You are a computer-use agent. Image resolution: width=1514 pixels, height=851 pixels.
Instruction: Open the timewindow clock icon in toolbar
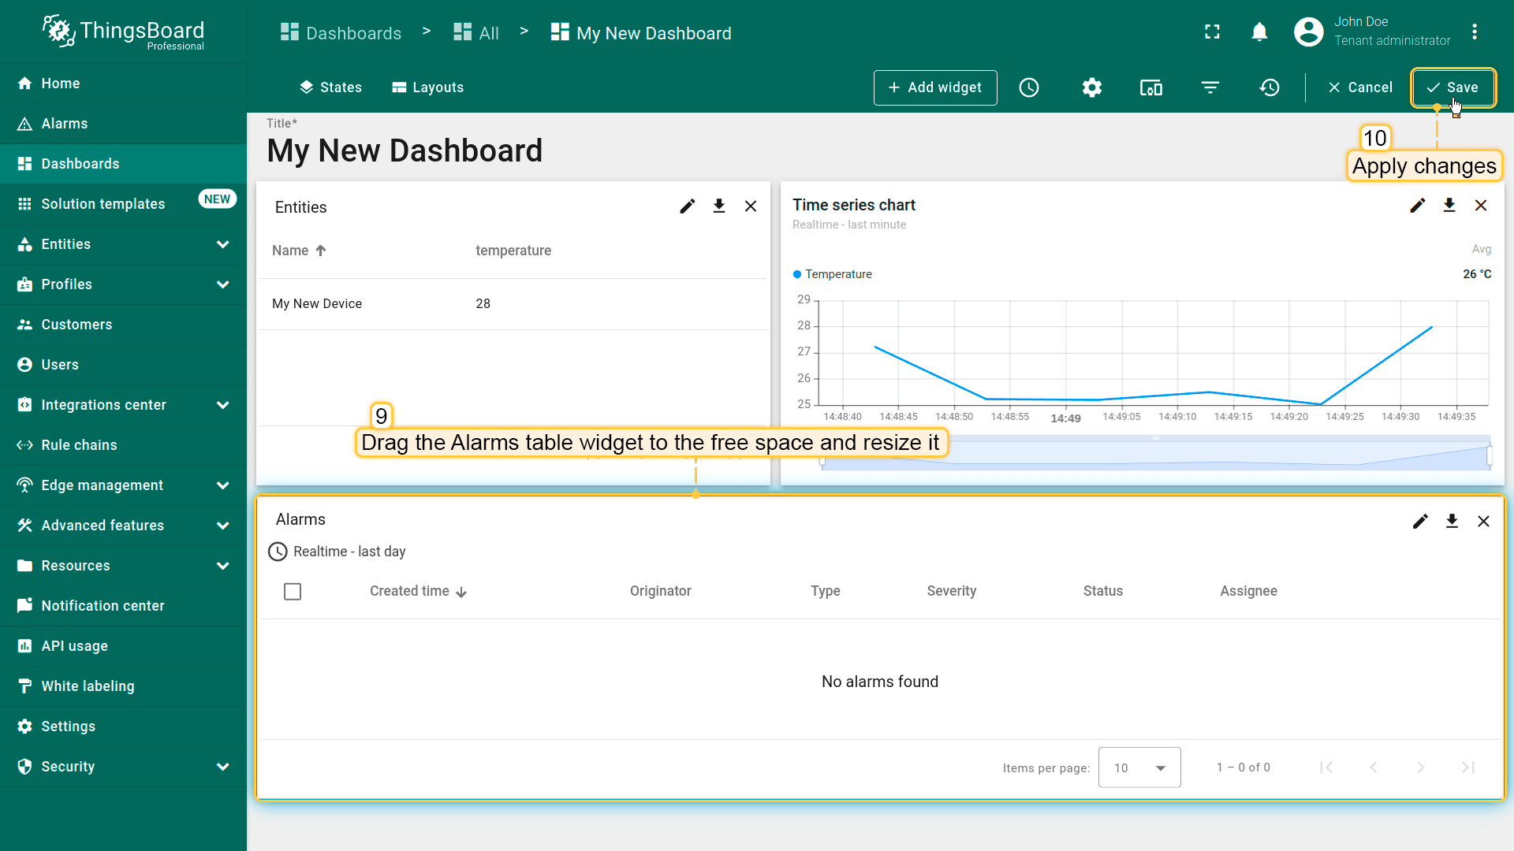click(x=1029, y=87)
